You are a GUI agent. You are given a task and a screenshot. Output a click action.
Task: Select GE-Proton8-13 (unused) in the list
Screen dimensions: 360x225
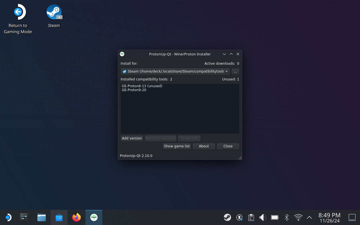[x=142, y=86]
